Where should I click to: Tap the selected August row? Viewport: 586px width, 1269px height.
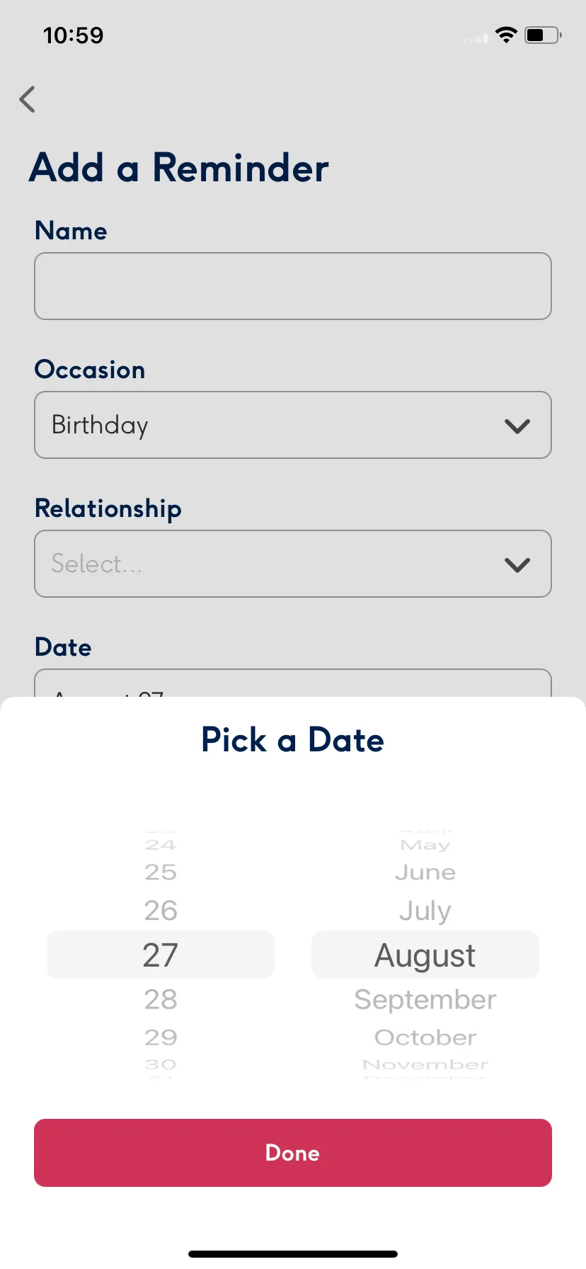(425, 955)
